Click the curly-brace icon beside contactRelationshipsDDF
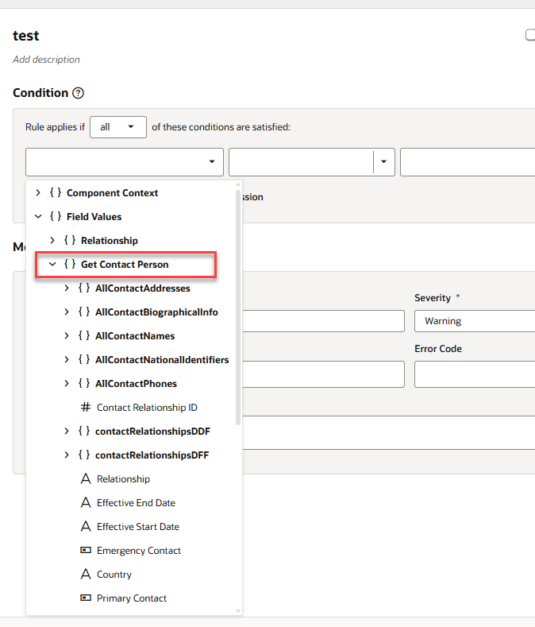 [x=84, y=431]
